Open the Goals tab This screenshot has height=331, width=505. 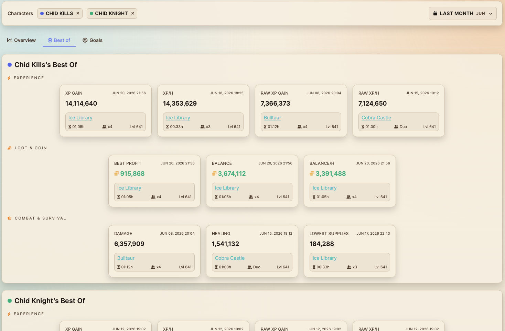[93, 40]
